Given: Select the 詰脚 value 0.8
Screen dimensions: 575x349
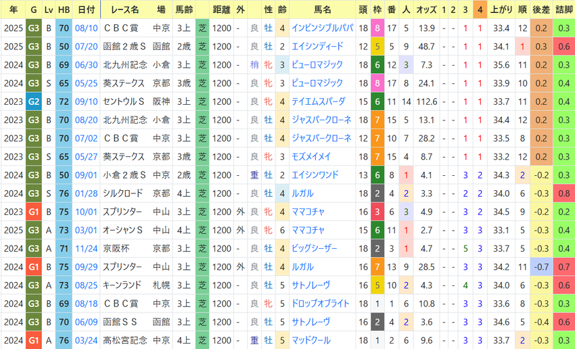Looking at the screenshot, I should click(564, 193).
